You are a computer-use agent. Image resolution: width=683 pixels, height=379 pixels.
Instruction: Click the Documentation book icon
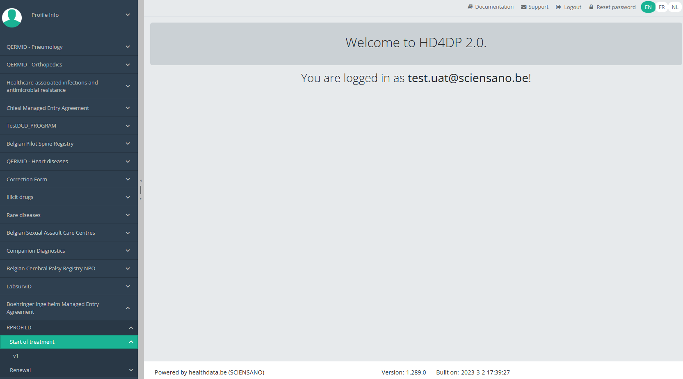click(470, 7)
